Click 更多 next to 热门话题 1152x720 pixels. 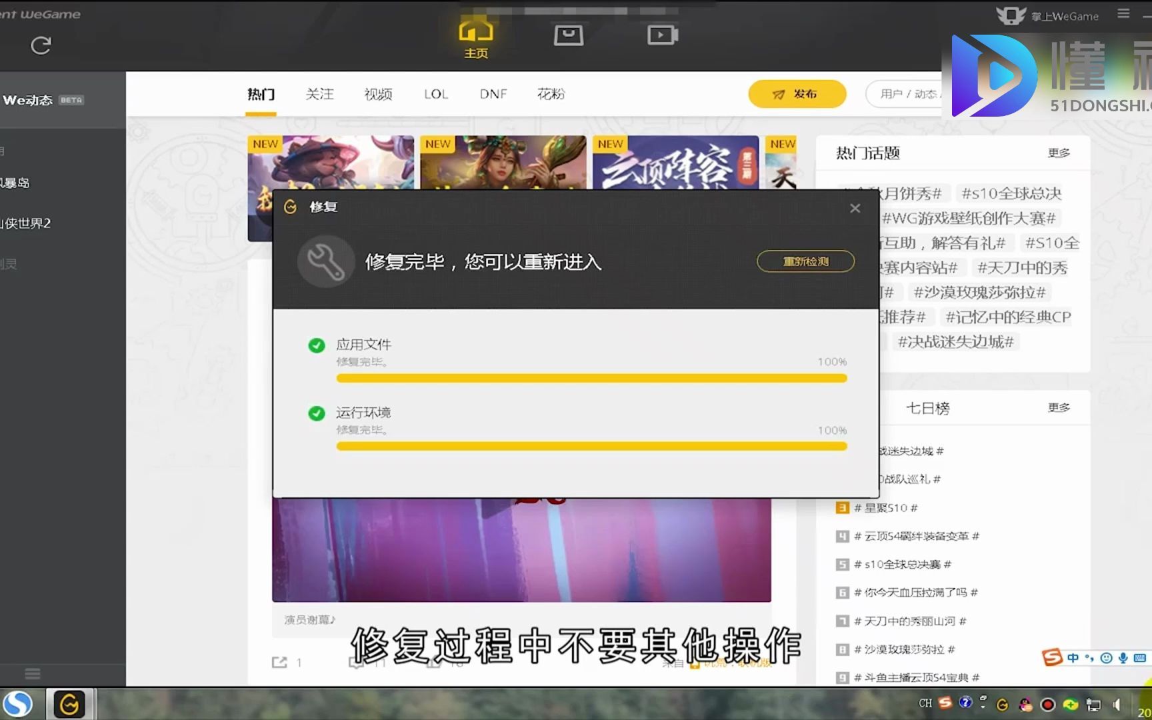1059,153
